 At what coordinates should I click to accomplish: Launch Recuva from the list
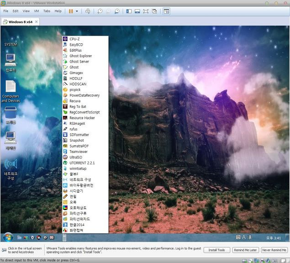pyautogui.click(x=85, y=101)
